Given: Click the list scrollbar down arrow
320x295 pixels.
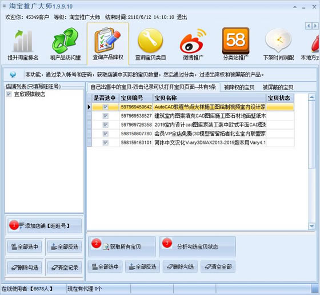Looking at the screenshot, I should 311,226.
